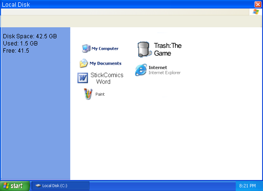Close the Local Disk window
Viewport: 263px width, 191px height.
[258, 4]
